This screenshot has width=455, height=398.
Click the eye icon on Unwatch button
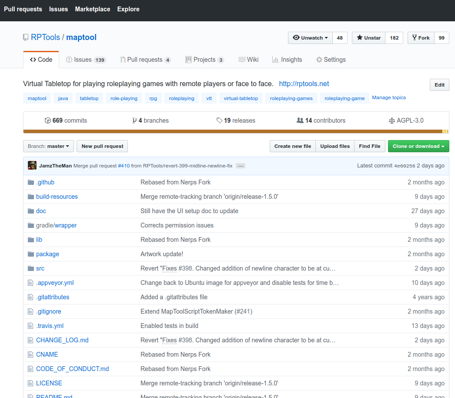296,38
